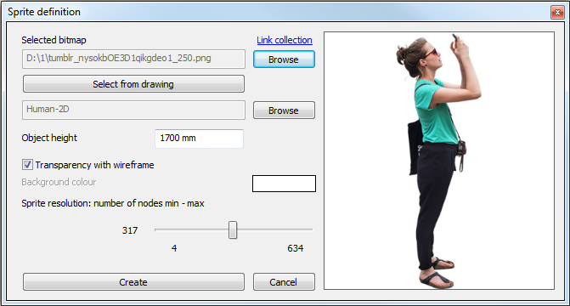Browse next to the Human-2D field

click(284, 110)
